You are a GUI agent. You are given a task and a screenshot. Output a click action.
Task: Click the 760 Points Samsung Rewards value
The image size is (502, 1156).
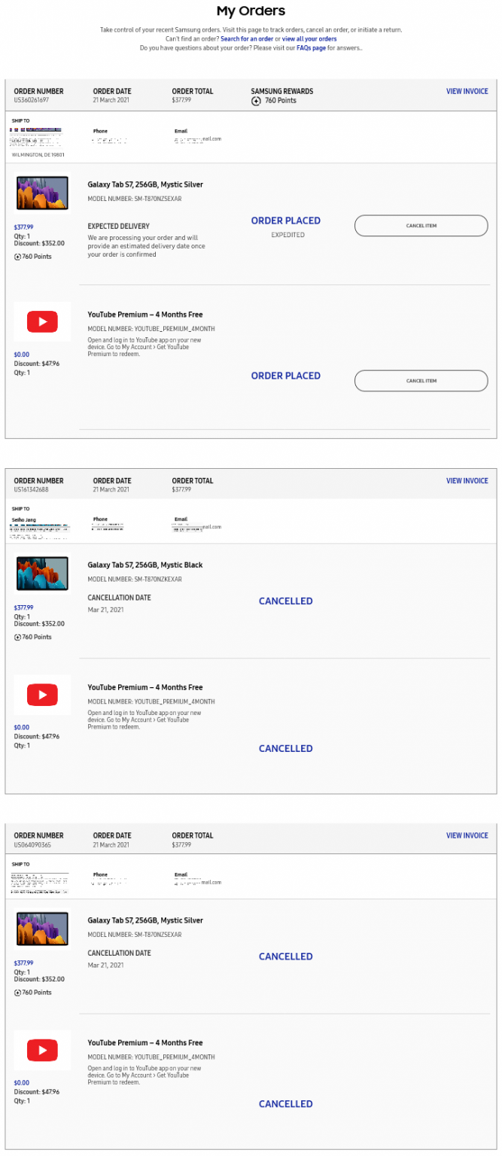point(281,101)
